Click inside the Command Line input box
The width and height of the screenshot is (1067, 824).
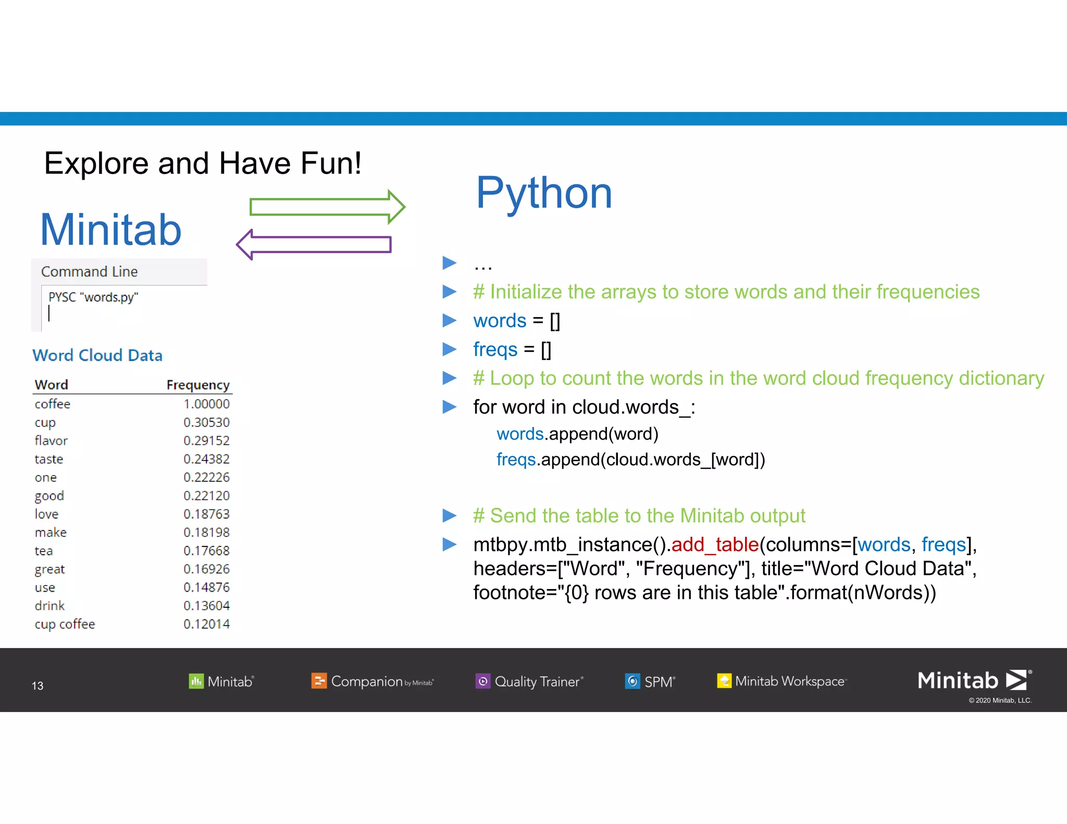coord(124,308)
